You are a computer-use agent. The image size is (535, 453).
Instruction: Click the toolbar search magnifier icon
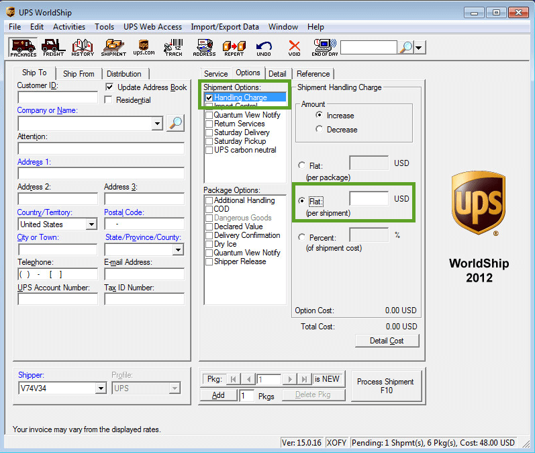(x=405, y=48)
